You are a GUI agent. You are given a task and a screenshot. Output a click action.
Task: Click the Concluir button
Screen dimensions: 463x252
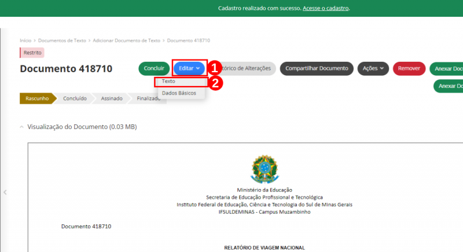pyautogui.click(x=154, y=68)
